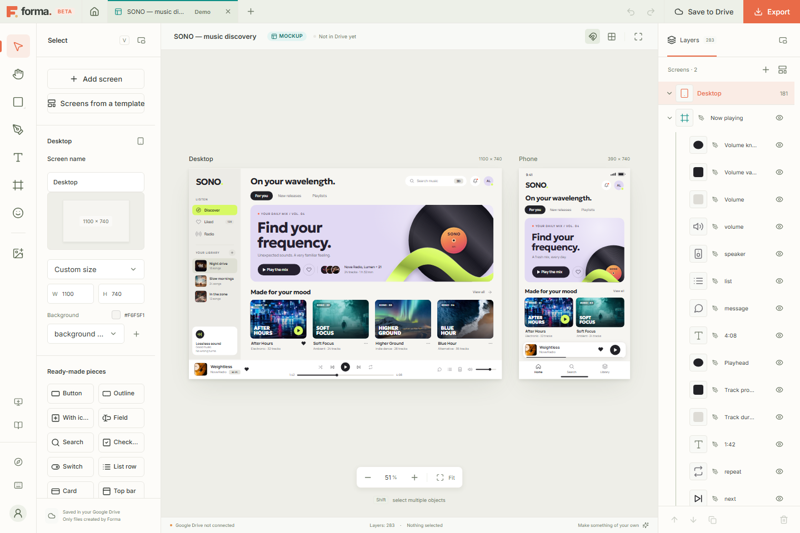Open the image insert tool
Viewport: 800px width, 533px height.
18,253
